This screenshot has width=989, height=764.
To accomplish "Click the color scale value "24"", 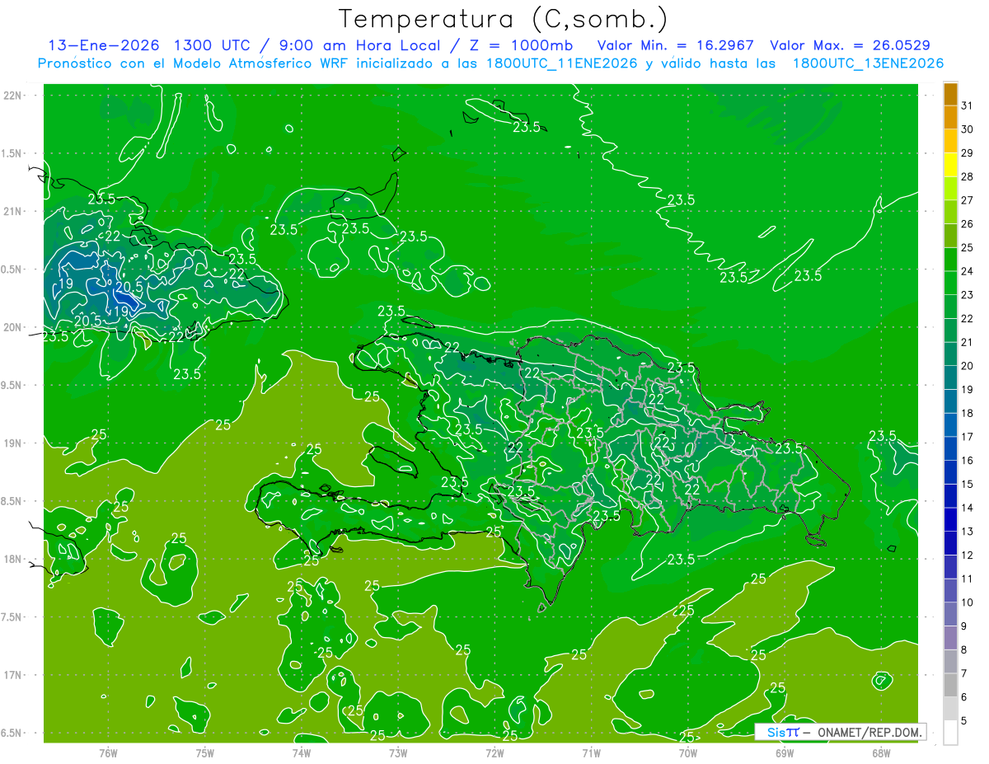I will point(968,270).
